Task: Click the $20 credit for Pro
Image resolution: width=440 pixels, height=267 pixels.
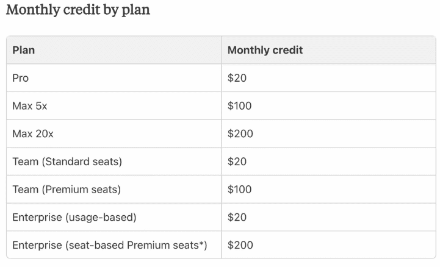Action: tap(237, 78)
